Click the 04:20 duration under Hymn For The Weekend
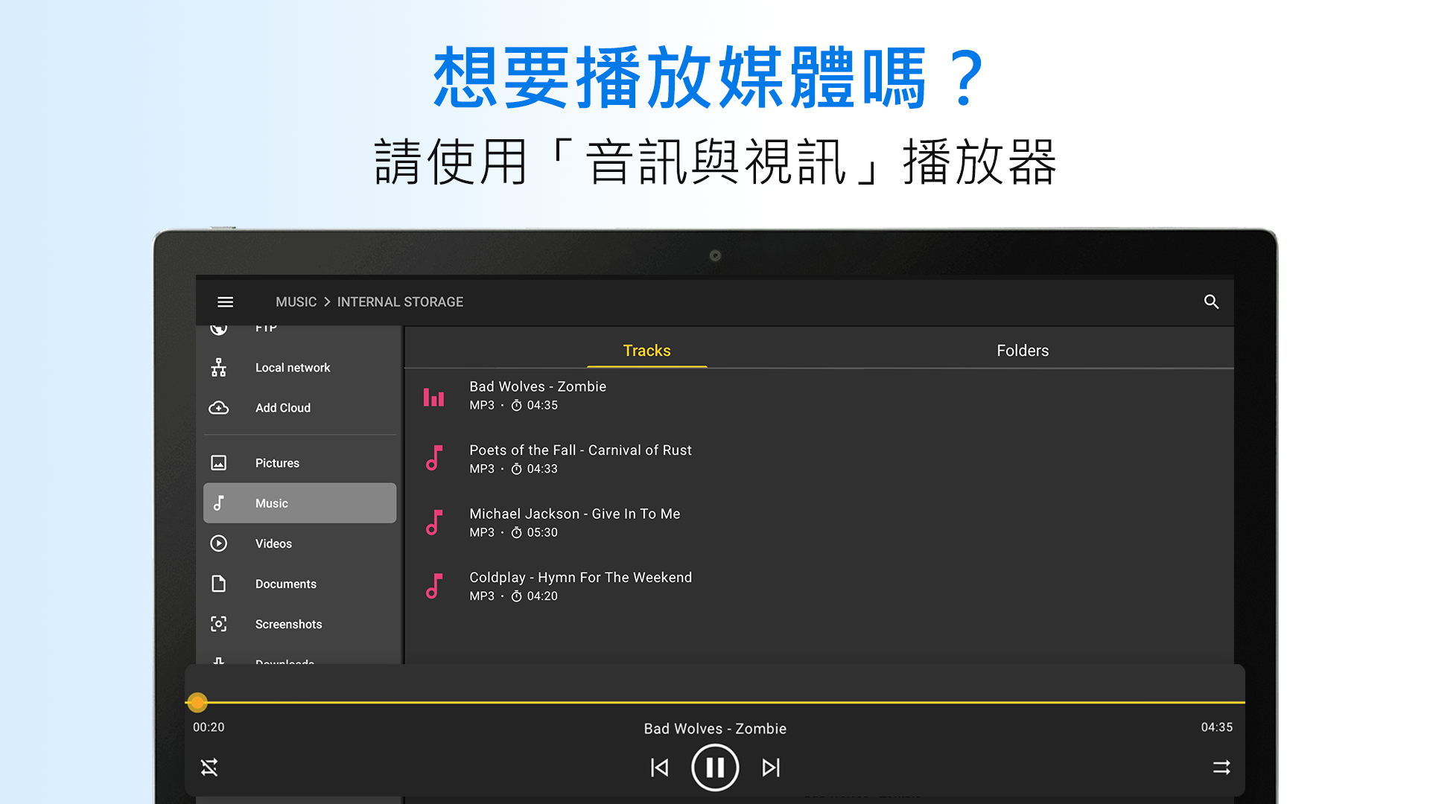 [542, 596]
